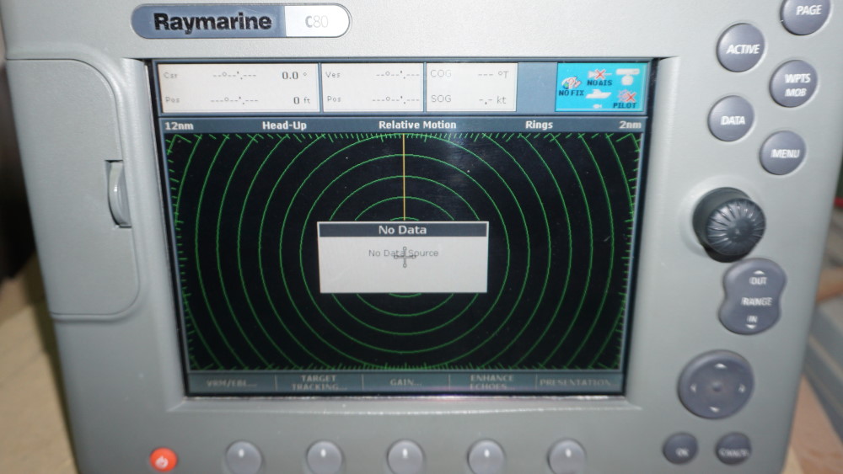The height and width of the screenshot is (474, 843).
Task: Open the ENHANCE ECHOES... soft key menu
Action: (x=492, y=382)
